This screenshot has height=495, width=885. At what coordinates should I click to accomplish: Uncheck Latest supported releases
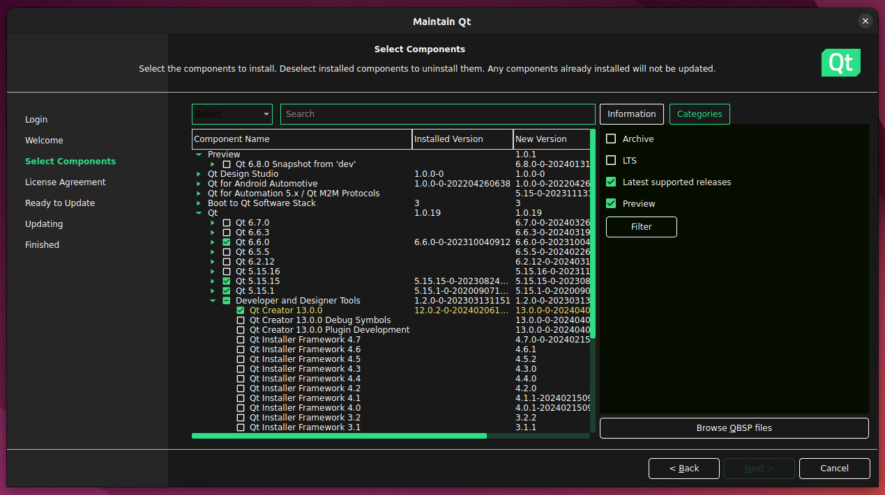tap(611, 182)
